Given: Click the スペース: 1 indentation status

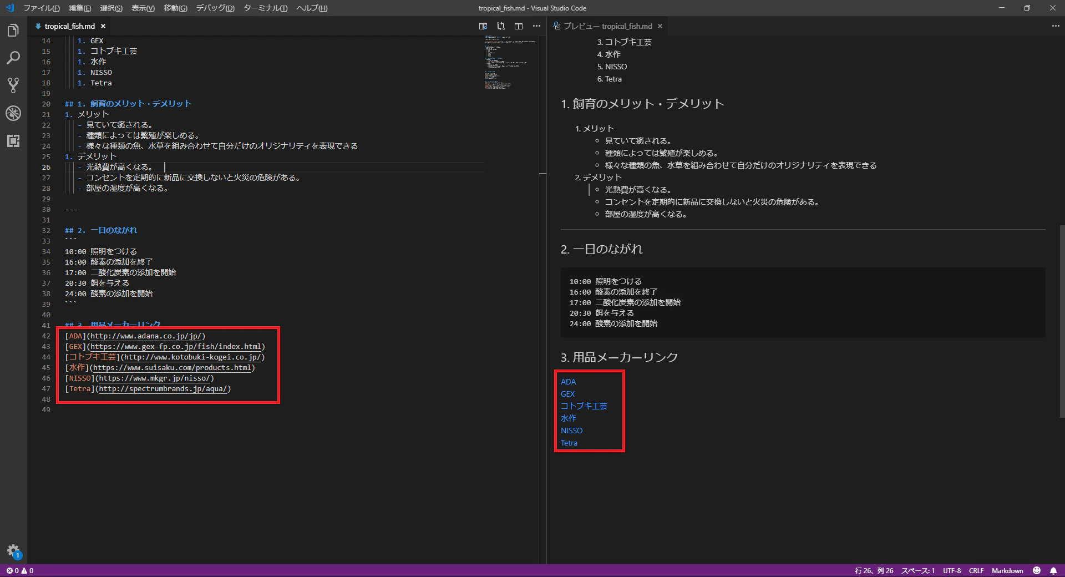Looking at the screenshot, I should 917,570.
